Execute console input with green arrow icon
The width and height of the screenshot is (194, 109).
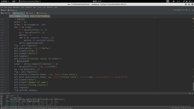point(1,104)
